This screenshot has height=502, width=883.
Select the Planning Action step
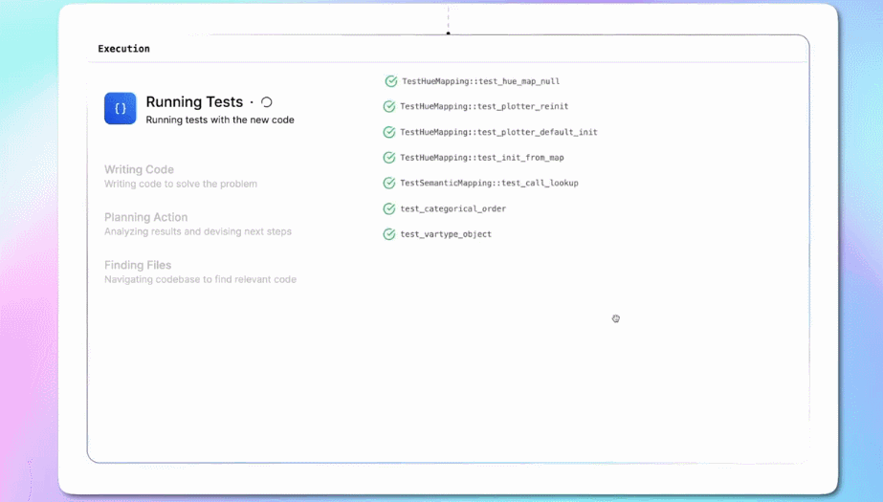pos(146,218)
